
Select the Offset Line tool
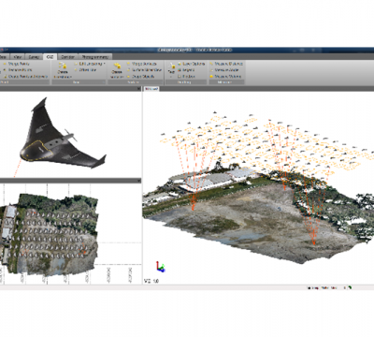tap(86, 70)
